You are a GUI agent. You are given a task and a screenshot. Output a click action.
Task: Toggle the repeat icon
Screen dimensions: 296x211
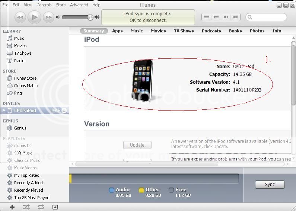coord(41,207)
